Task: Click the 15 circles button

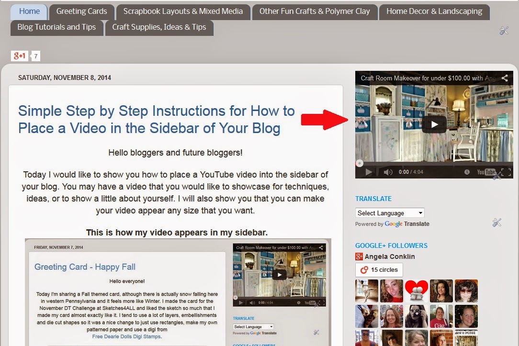Action: click(x=379, y=269)
